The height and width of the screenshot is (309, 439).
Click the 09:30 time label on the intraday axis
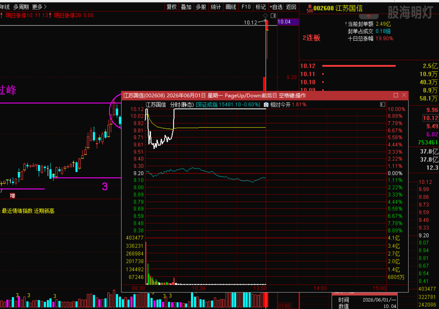139,288
